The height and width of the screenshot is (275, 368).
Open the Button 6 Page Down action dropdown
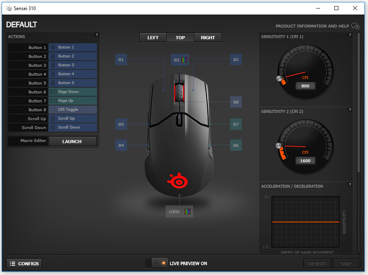73,92
